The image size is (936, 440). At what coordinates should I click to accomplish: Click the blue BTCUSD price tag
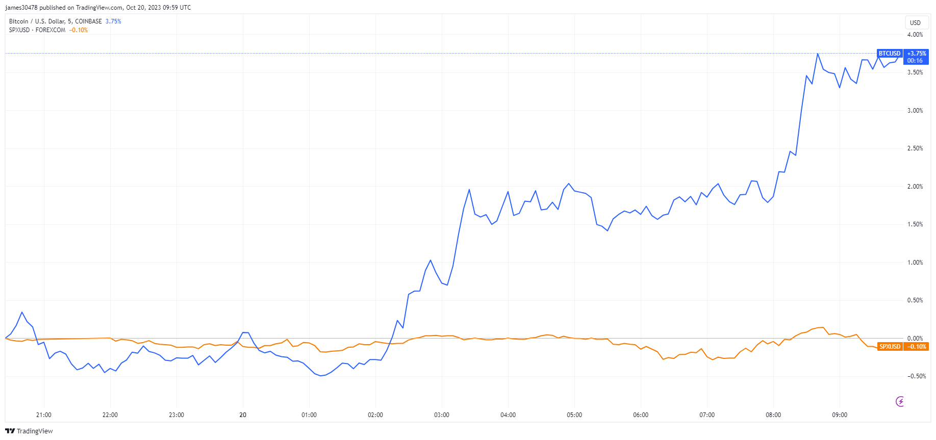(x=890, y=54)
